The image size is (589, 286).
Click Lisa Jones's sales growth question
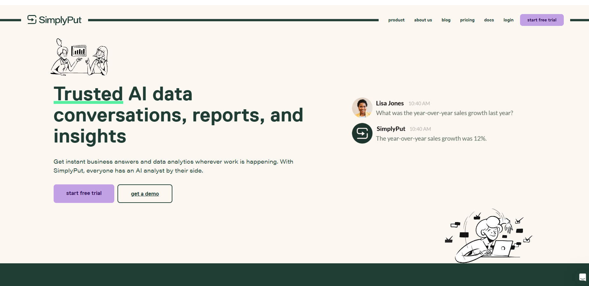pos(444,113)
